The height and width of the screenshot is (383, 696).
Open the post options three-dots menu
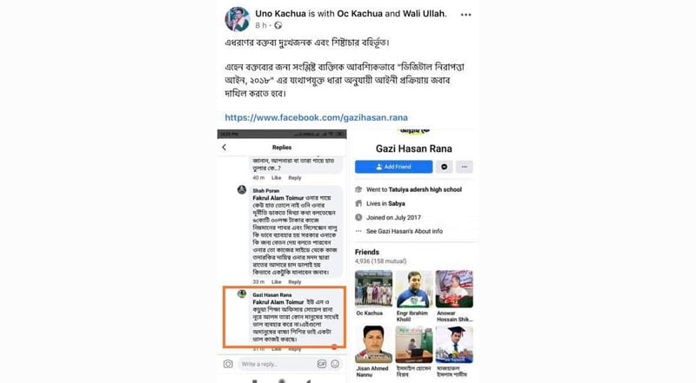[x=465, y=15]
